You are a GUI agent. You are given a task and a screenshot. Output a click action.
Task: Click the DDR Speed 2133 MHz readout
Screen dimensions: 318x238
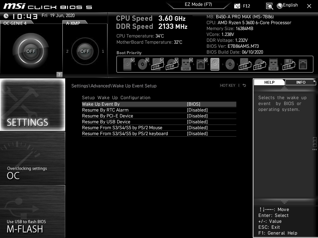(x=152, y=26)
